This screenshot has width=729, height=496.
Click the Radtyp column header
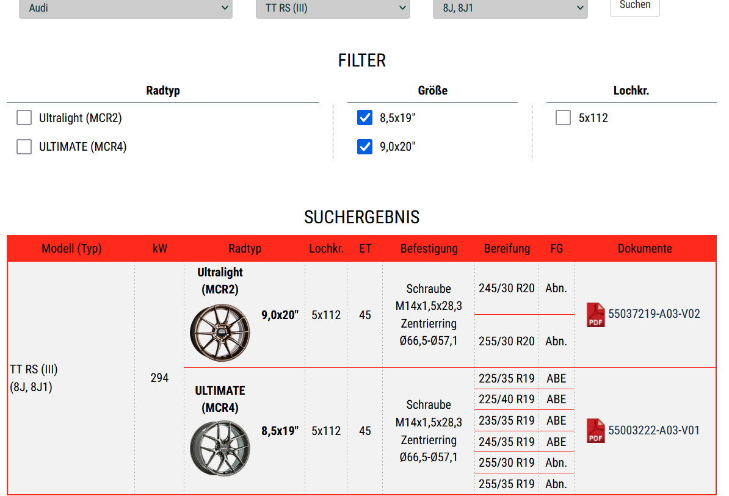[x=245, y=248]
